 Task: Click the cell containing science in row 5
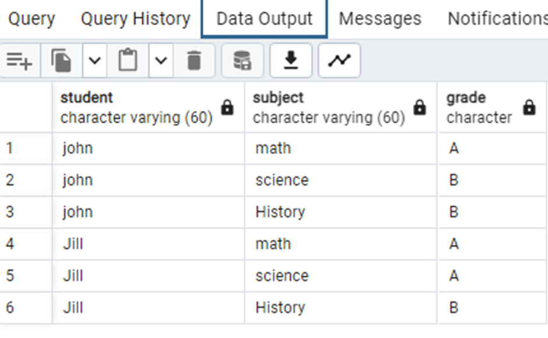341,276
